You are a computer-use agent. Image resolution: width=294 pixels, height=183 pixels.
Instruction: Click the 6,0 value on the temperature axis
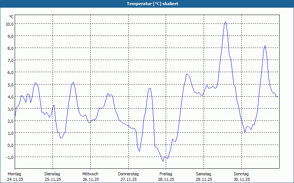11,72
